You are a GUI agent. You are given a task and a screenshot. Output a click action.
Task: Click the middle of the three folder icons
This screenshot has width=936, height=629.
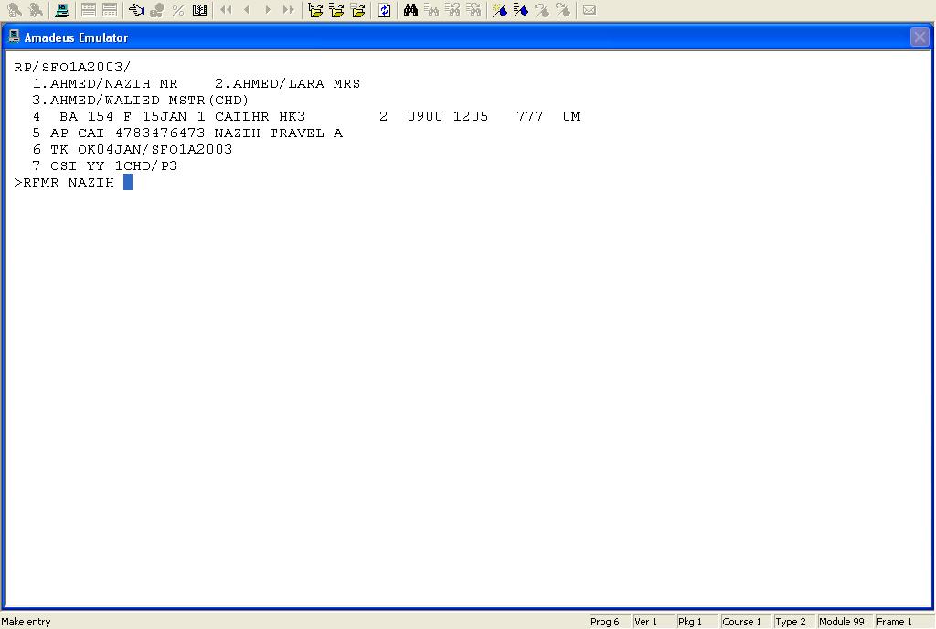pos(336,10)
